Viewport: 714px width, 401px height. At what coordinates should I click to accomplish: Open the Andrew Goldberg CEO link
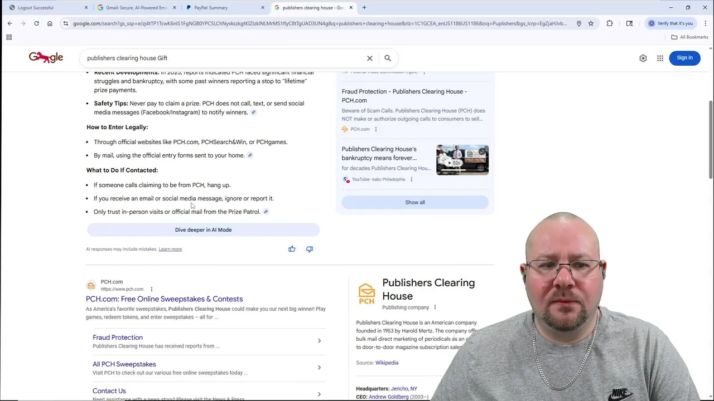pos(389,397)
